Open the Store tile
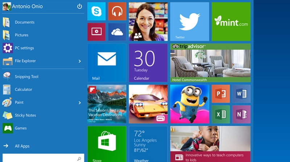The width and height of the screenshot is (290, 162). (x=107, y=144)
